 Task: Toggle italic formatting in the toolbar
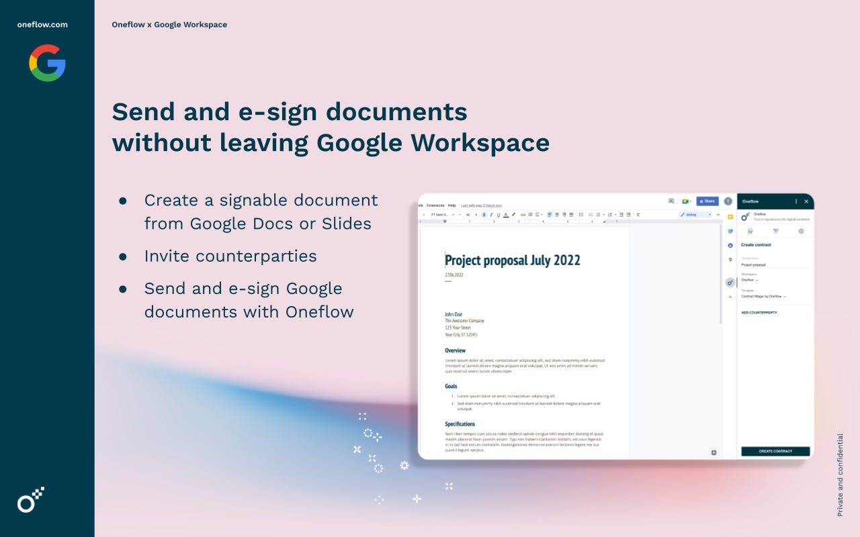tap(491, 215)
